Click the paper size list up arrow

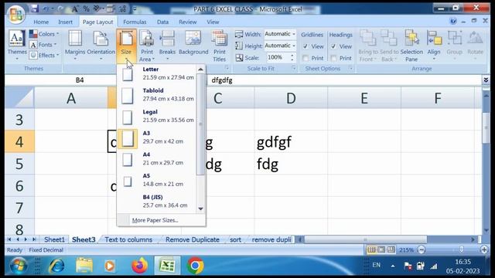point(200,69)
